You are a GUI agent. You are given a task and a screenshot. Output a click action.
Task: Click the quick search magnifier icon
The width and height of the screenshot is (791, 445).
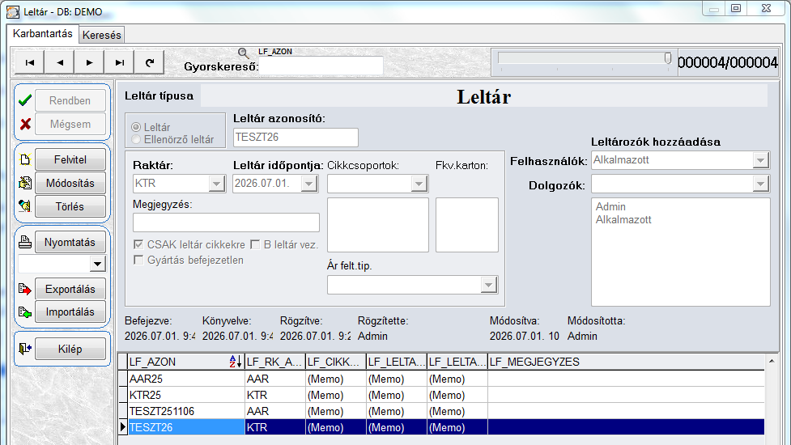point(243,53)
